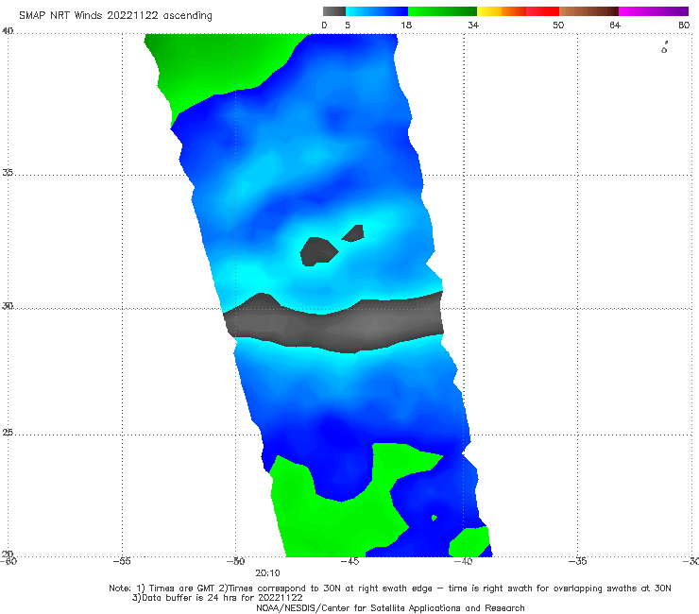Click the '50' color bar scale label
The height and width of the screenshot is (614, 699).
tap(558, 25)
